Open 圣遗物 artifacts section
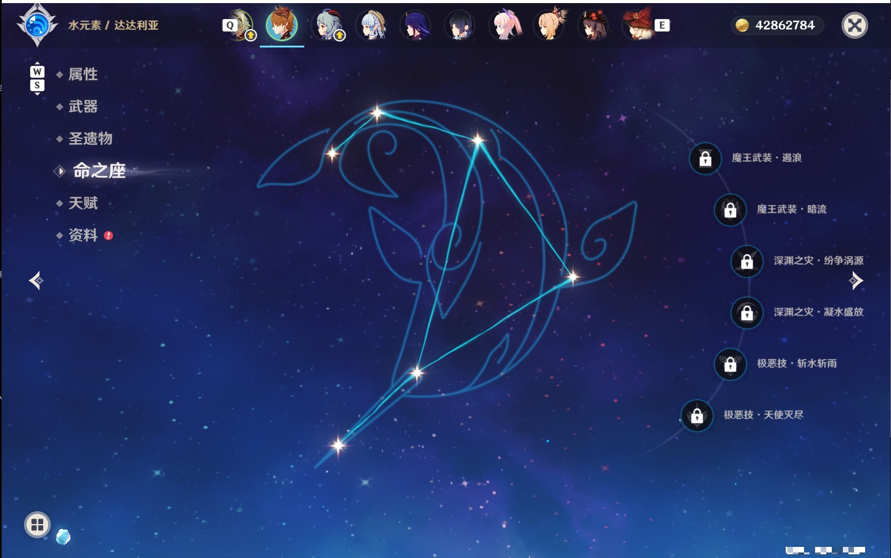This screenshot has width=891, height=558. [90, 139]
